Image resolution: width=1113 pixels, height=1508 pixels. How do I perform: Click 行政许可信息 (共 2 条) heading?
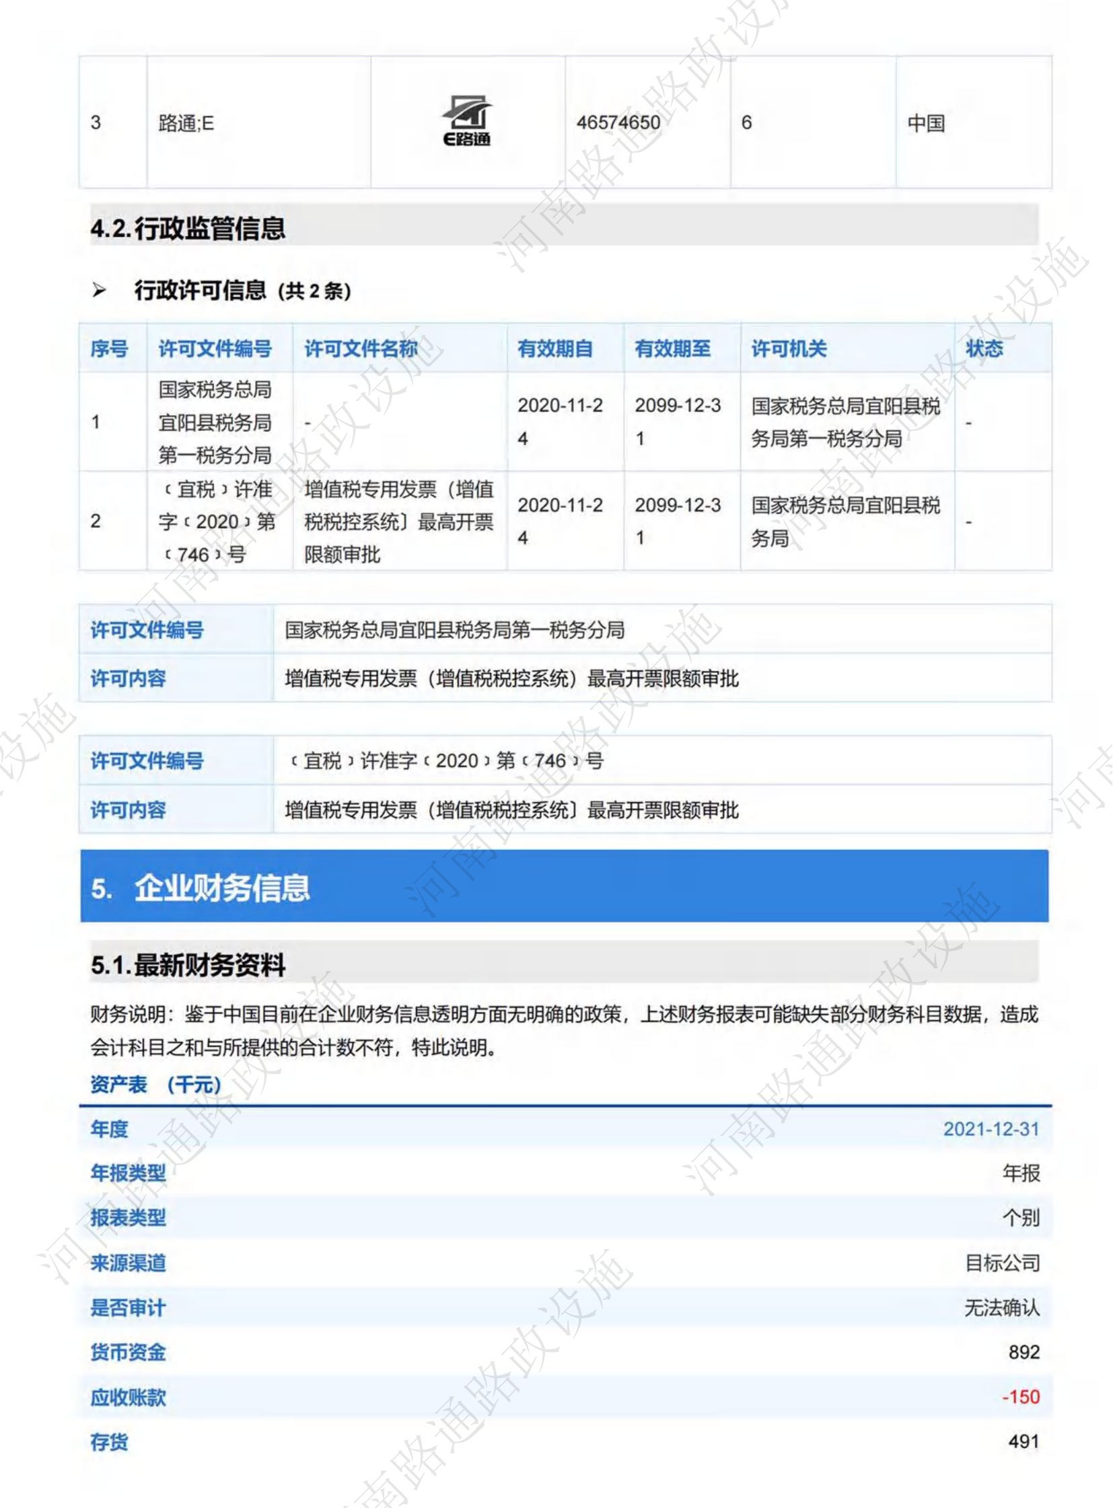point(242,291)
